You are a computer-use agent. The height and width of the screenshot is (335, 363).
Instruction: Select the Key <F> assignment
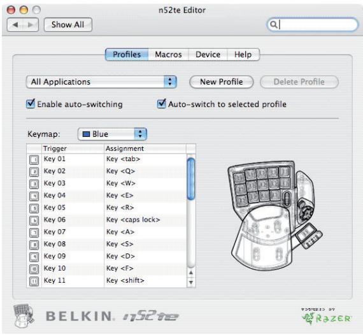click(120, 268)
